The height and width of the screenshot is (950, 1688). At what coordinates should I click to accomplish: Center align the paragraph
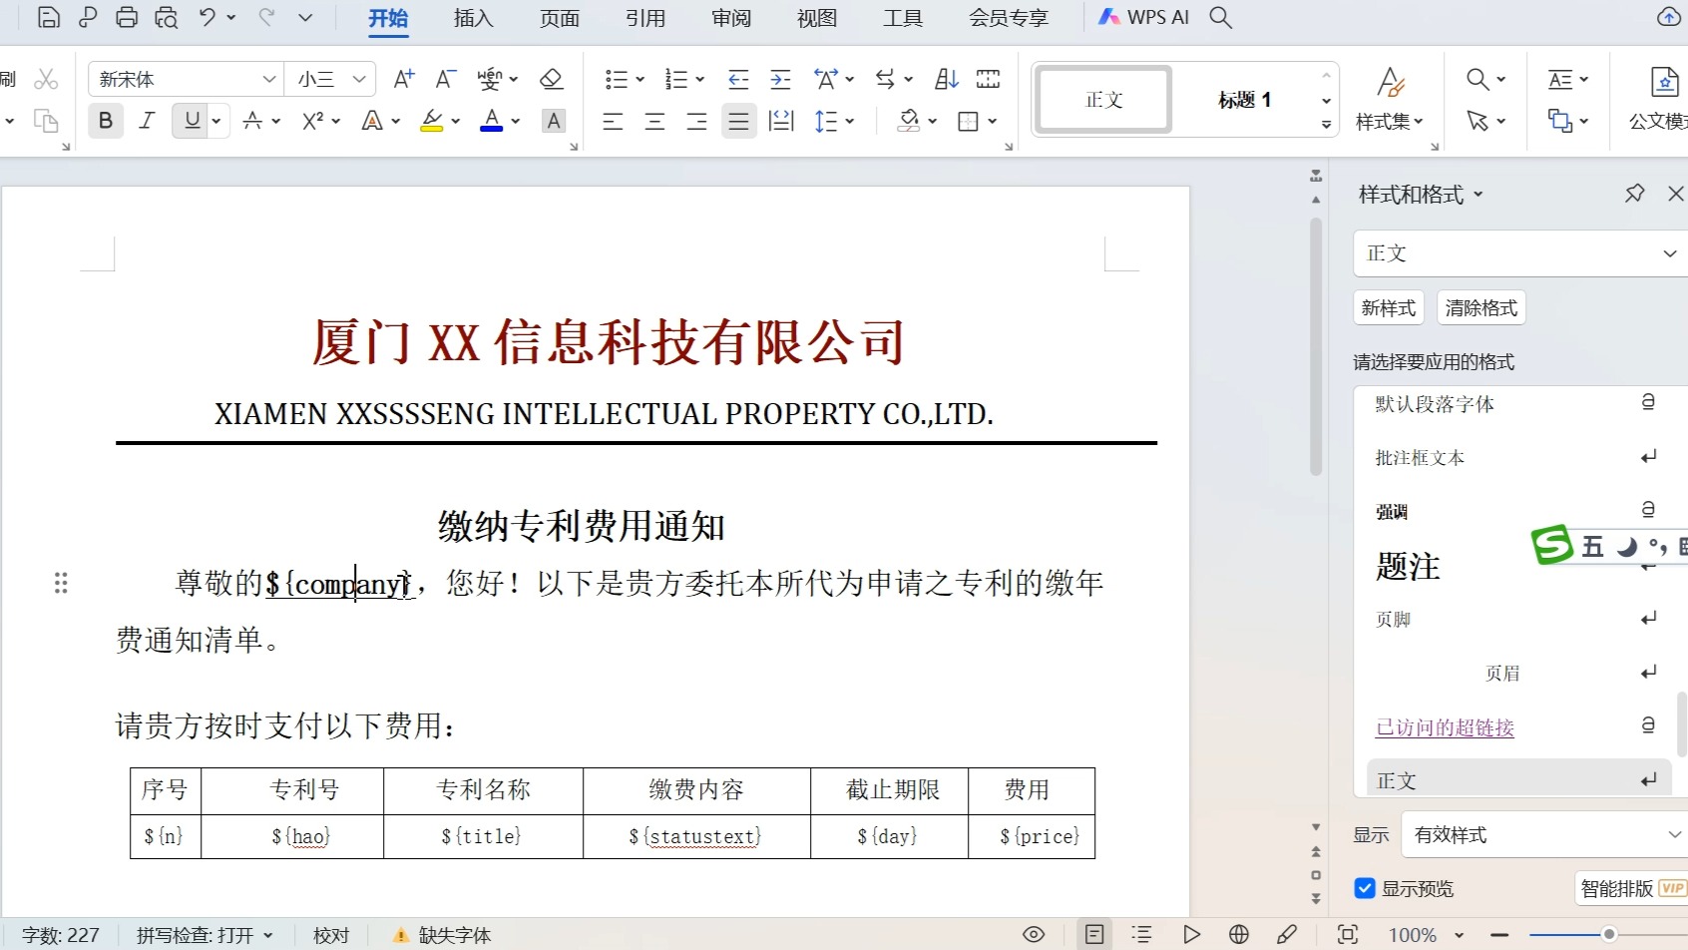[x=654, y=121]
